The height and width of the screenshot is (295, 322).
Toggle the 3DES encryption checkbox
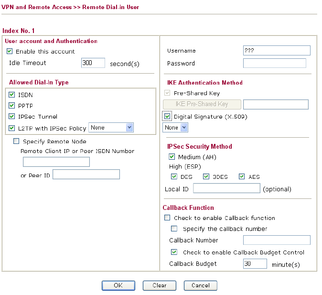point(206,176)
